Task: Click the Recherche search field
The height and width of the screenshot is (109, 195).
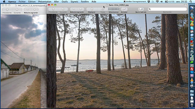Action: tap(167, 9)
